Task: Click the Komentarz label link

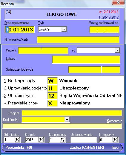Action: pyautogui.click(x=114, y=121)
